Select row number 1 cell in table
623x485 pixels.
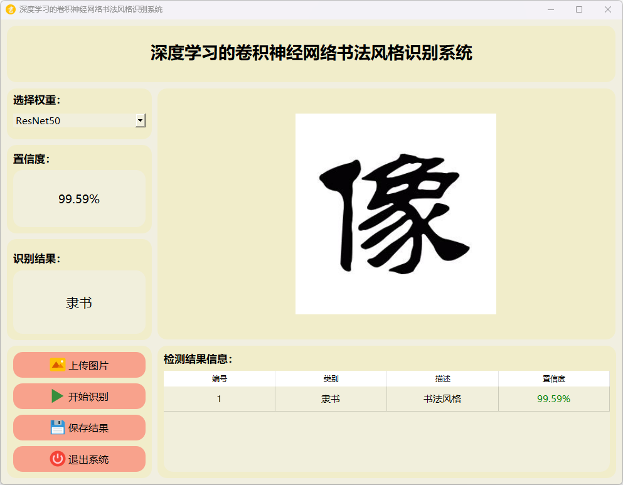(219, 399)
